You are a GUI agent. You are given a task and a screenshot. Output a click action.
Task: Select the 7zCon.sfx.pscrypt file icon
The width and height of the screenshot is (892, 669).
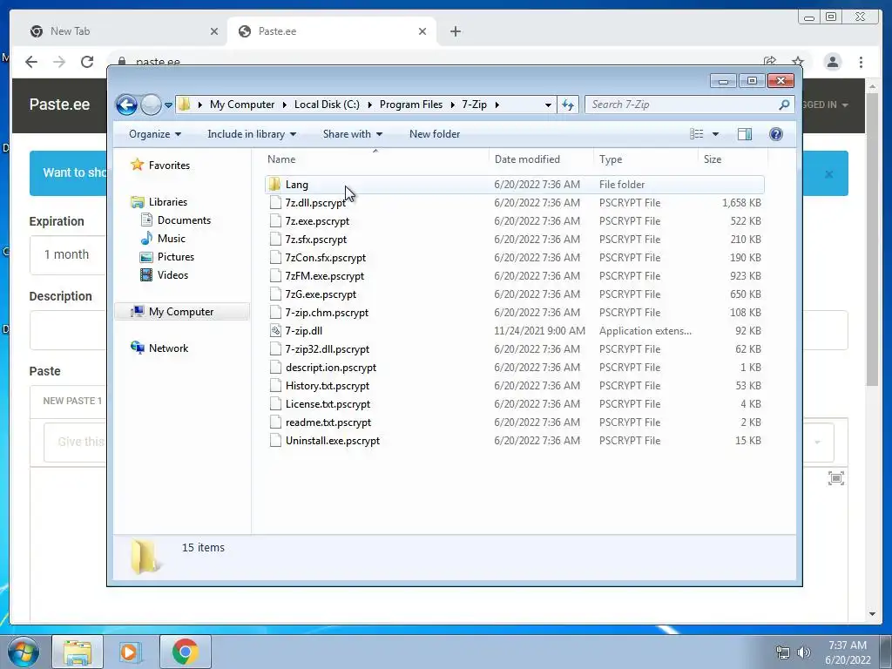click(275, 258)
